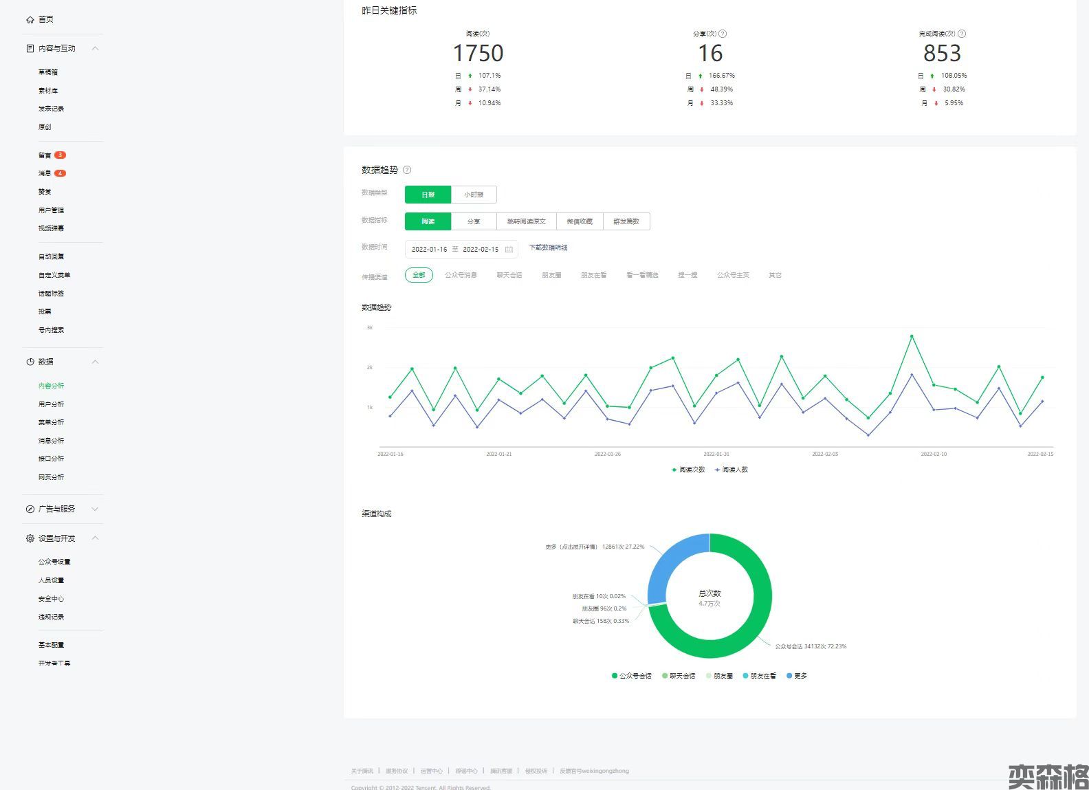Click the gear icon beside 设置与开发
This screenshot has height=790, width=1089.
click(x=30, y=538)
